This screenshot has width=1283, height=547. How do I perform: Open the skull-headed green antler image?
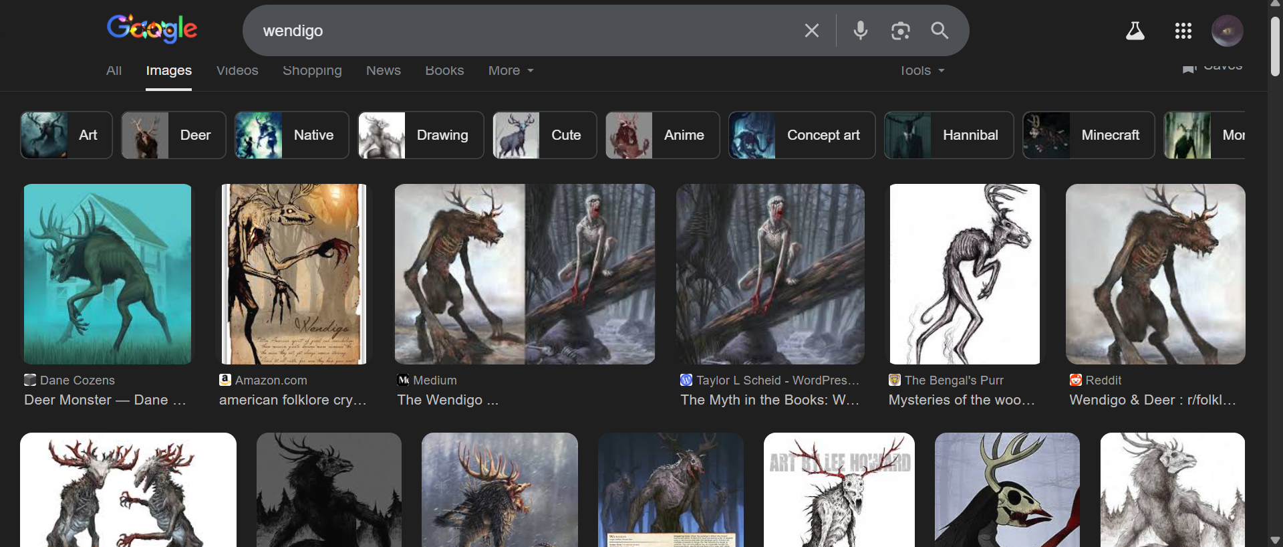pyautogui.click(x=1007, y=489)
